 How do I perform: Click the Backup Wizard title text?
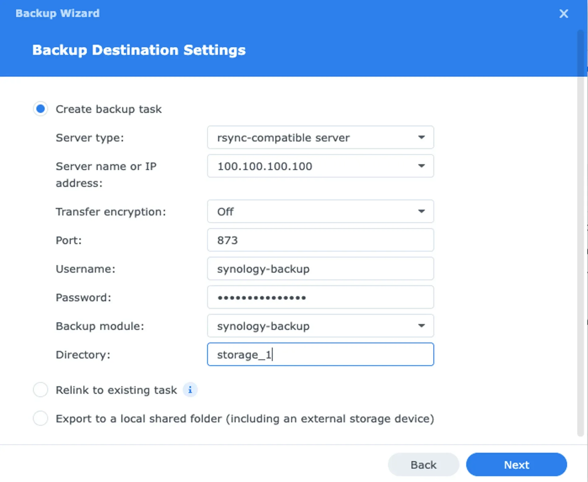coord(57,13)
